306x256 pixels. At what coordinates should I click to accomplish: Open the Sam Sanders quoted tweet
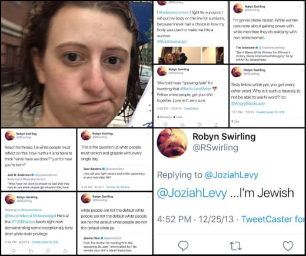point(115,173)
